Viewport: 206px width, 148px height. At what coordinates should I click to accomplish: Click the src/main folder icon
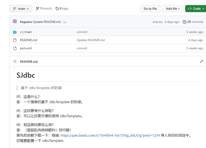click(x=15, y=32)
